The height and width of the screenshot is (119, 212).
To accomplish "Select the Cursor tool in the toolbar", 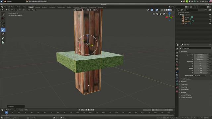I will (x=3, y=18).
